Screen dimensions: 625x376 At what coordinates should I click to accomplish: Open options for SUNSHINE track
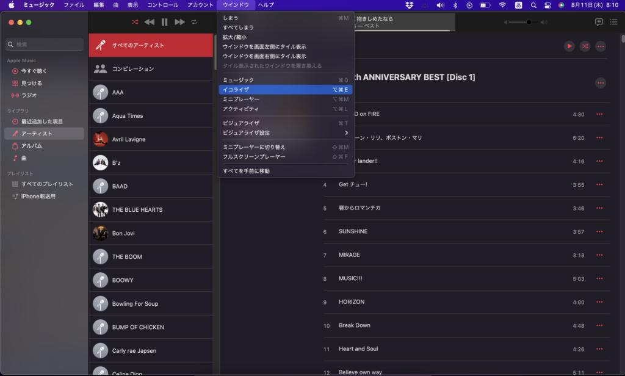pos(599,232)
